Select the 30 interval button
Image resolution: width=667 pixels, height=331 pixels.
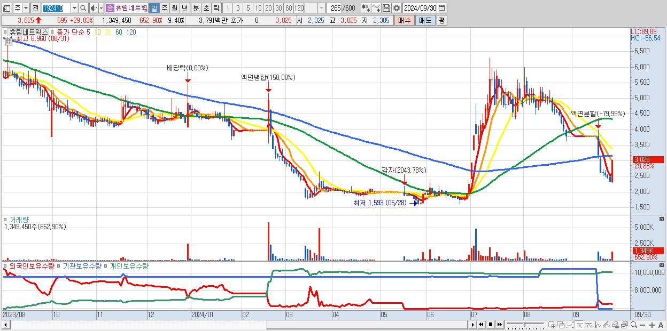(278, 9)
